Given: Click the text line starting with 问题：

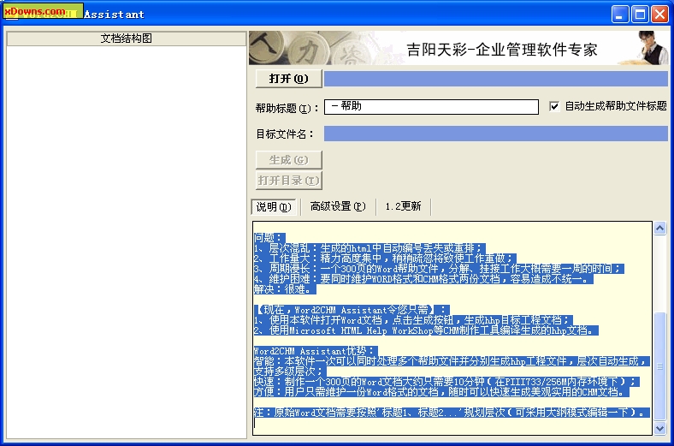Looking at the screenshot, I should click(269, 238).
